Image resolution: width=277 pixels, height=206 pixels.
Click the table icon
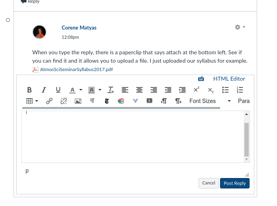[x=29, y=101]
